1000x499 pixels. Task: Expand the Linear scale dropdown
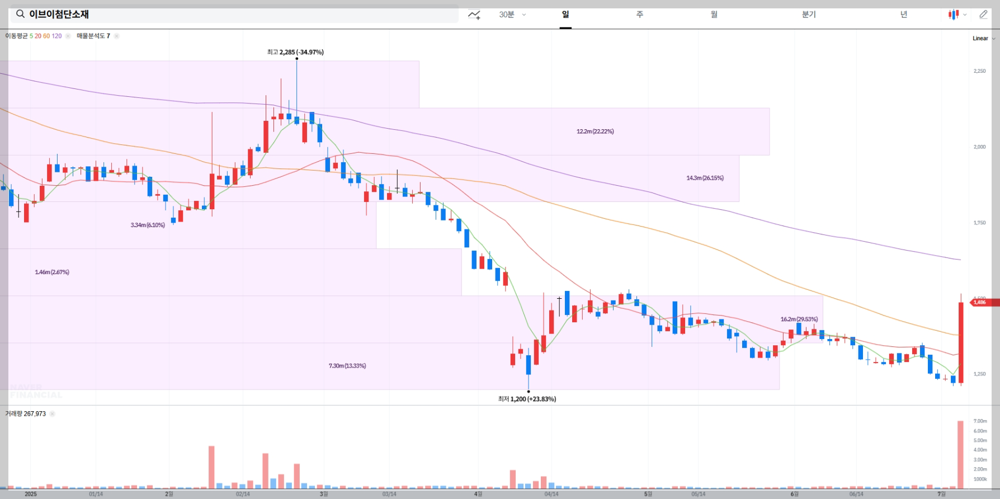(x=984, y=39)
